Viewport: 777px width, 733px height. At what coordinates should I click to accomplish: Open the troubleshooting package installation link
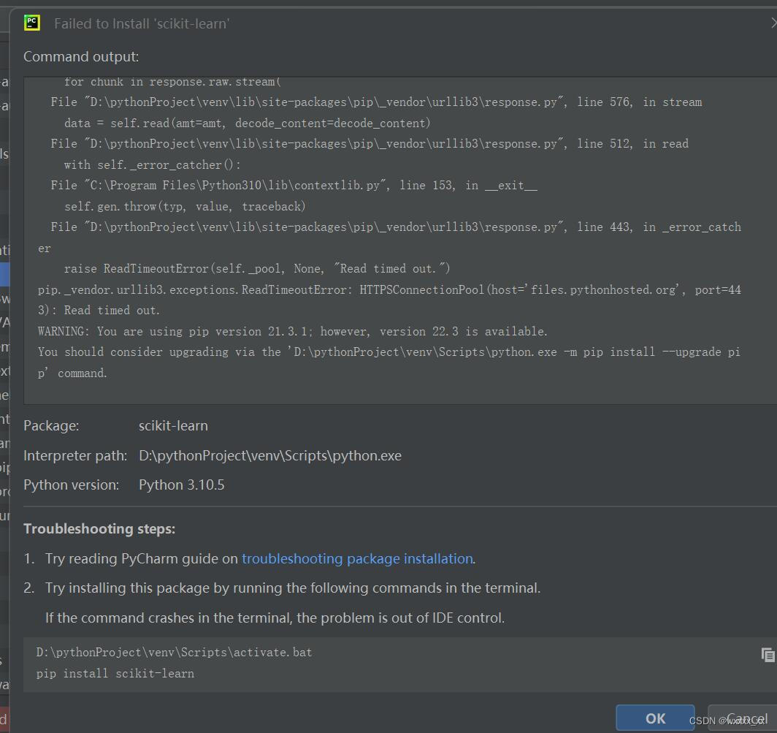click(x=357, y=558)
